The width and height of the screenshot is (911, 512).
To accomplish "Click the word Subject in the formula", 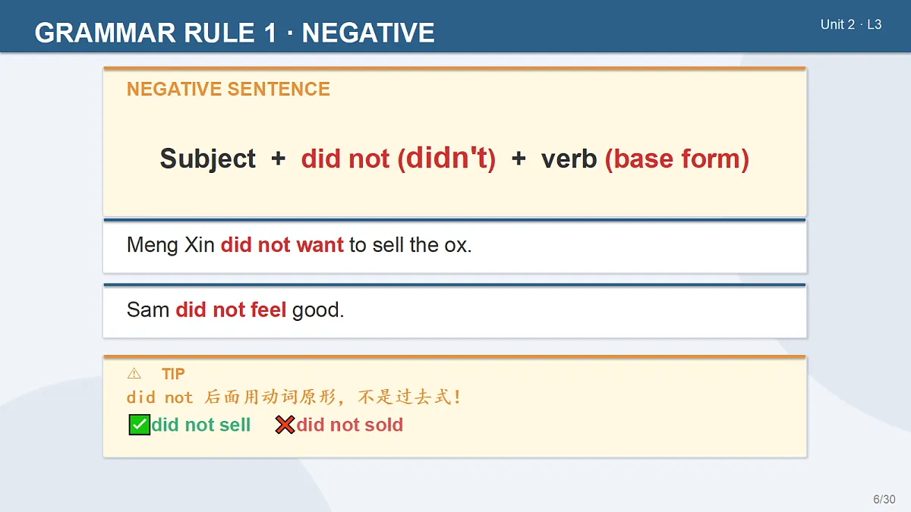I will point(208,159).
